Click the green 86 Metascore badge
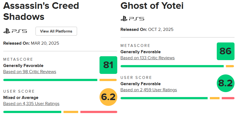 pos(225,51)
